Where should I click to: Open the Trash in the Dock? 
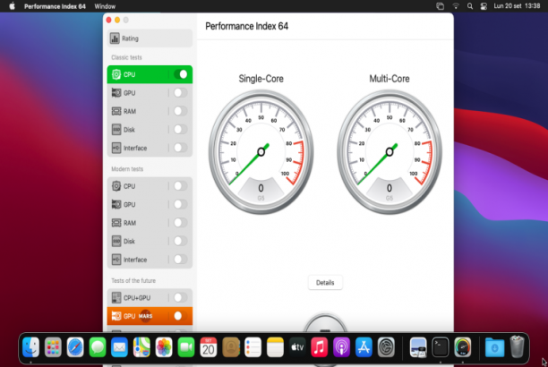(518, 347)
